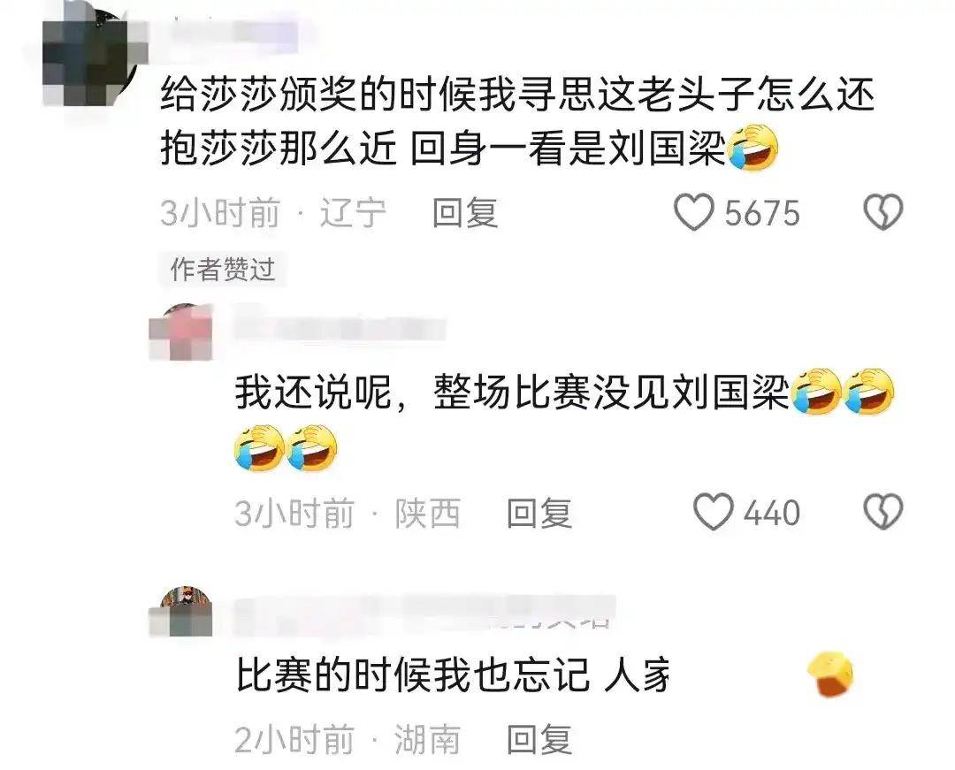This screenshot has height=770, width=955.
Task: Tap the yellow emoji sticker in the last reply
Action: pyautogui.click(x=830, y=674)
